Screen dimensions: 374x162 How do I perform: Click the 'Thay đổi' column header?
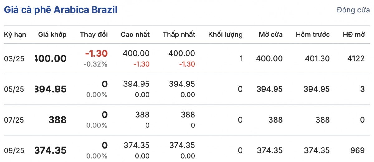tap(93, 35)
